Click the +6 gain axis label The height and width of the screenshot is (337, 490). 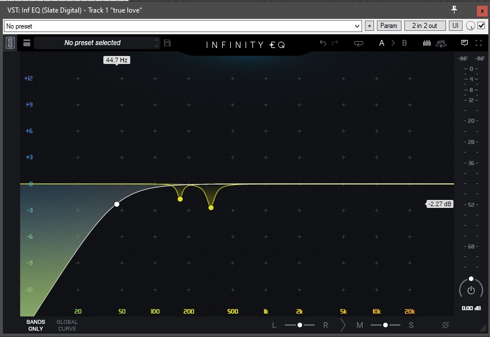coord(29,131)
